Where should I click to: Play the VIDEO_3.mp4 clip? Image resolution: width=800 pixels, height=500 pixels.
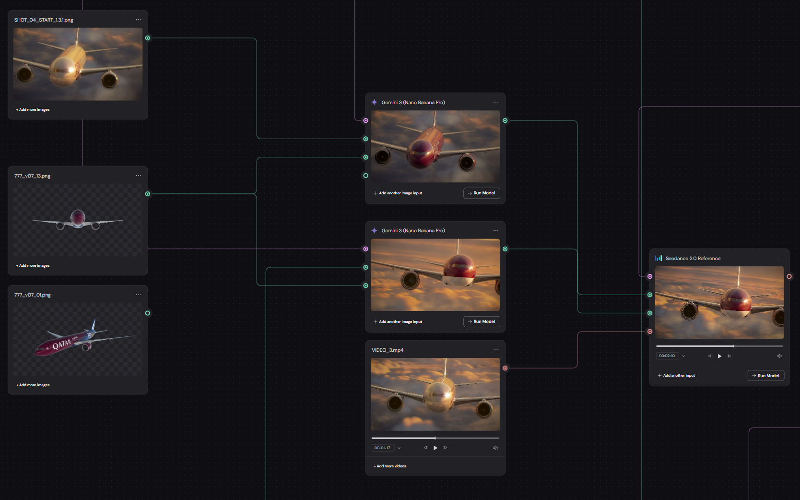tap(435, 448)
